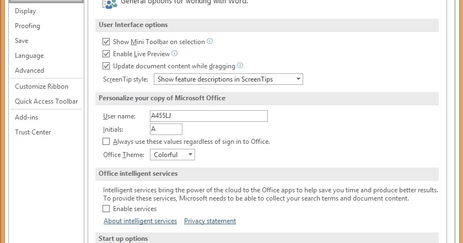Click the General options people-gear icon
Image resolution: width=463 pixels, height=243 pixels.
point(110,3)
